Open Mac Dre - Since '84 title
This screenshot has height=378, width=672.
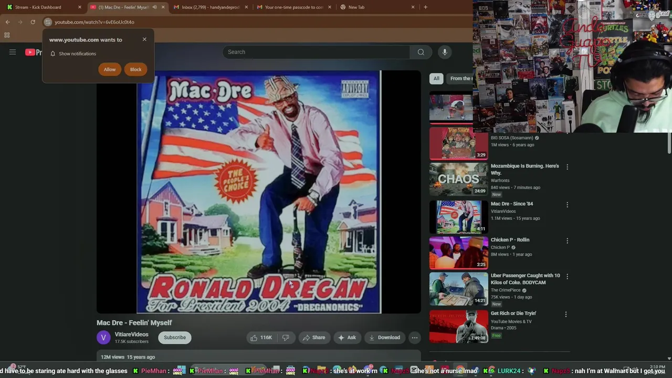pyautogui.click(x=512, y=204)
